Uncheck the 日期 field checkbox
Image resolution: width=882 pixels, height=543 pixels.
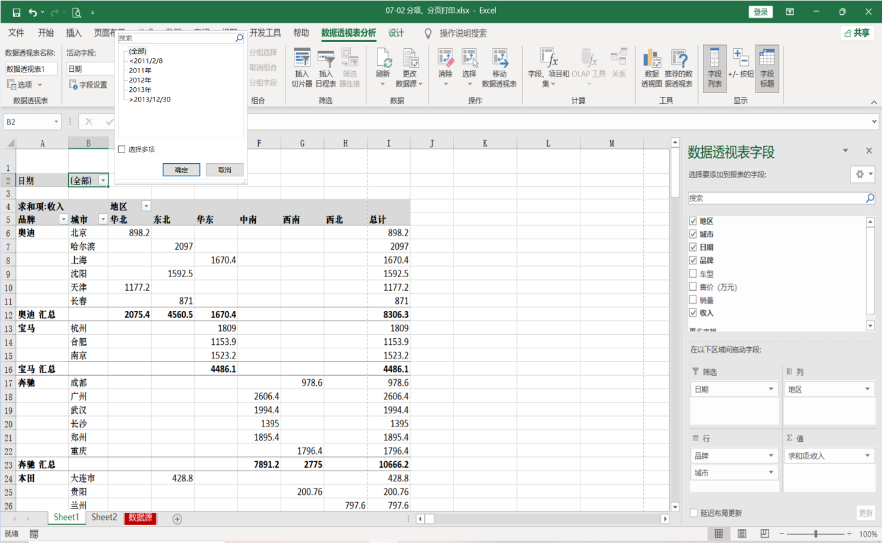pyautogui.click(x=693, y=247)
